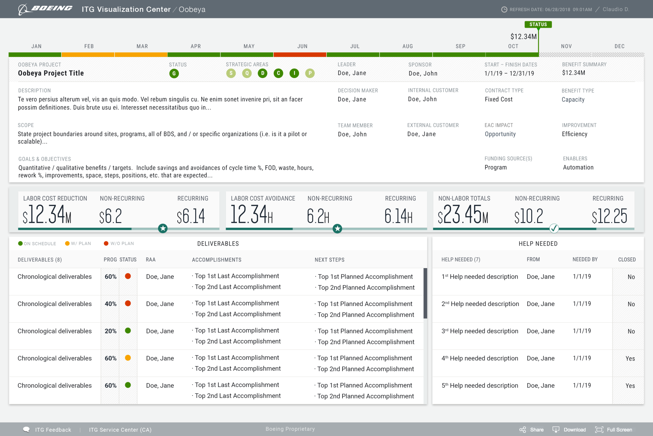The image size is (653, 436).
Task: Click orange status dot in fourth deliverable row
Action: [x=128, y=358]
